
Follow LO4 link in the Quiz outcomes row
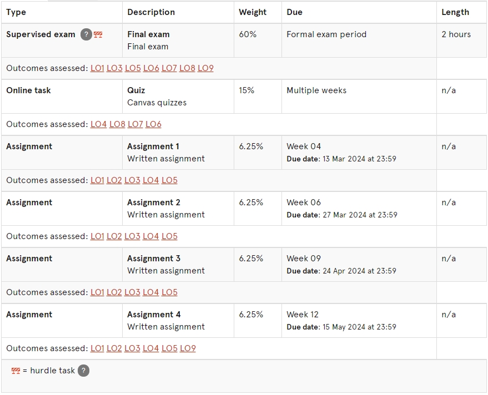99,124
